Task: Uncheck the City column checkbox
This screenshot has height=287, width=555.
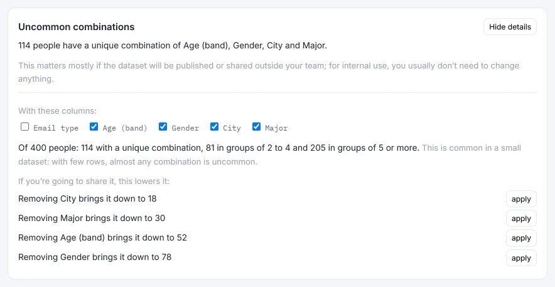Action: click(x=214, y=127)
